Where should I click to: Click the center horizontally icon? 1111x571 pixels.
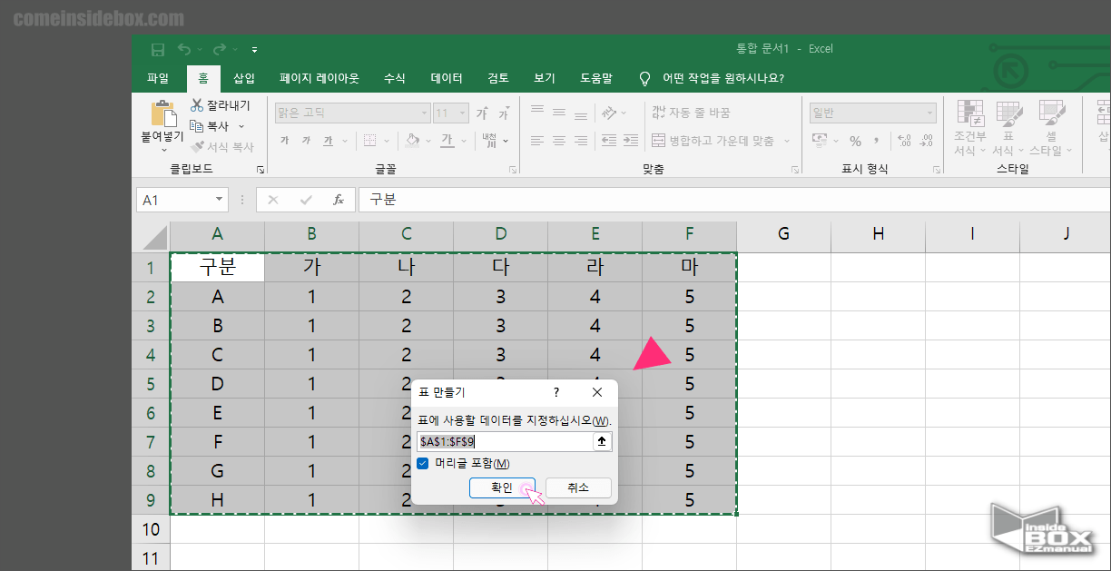click(558, 141)
